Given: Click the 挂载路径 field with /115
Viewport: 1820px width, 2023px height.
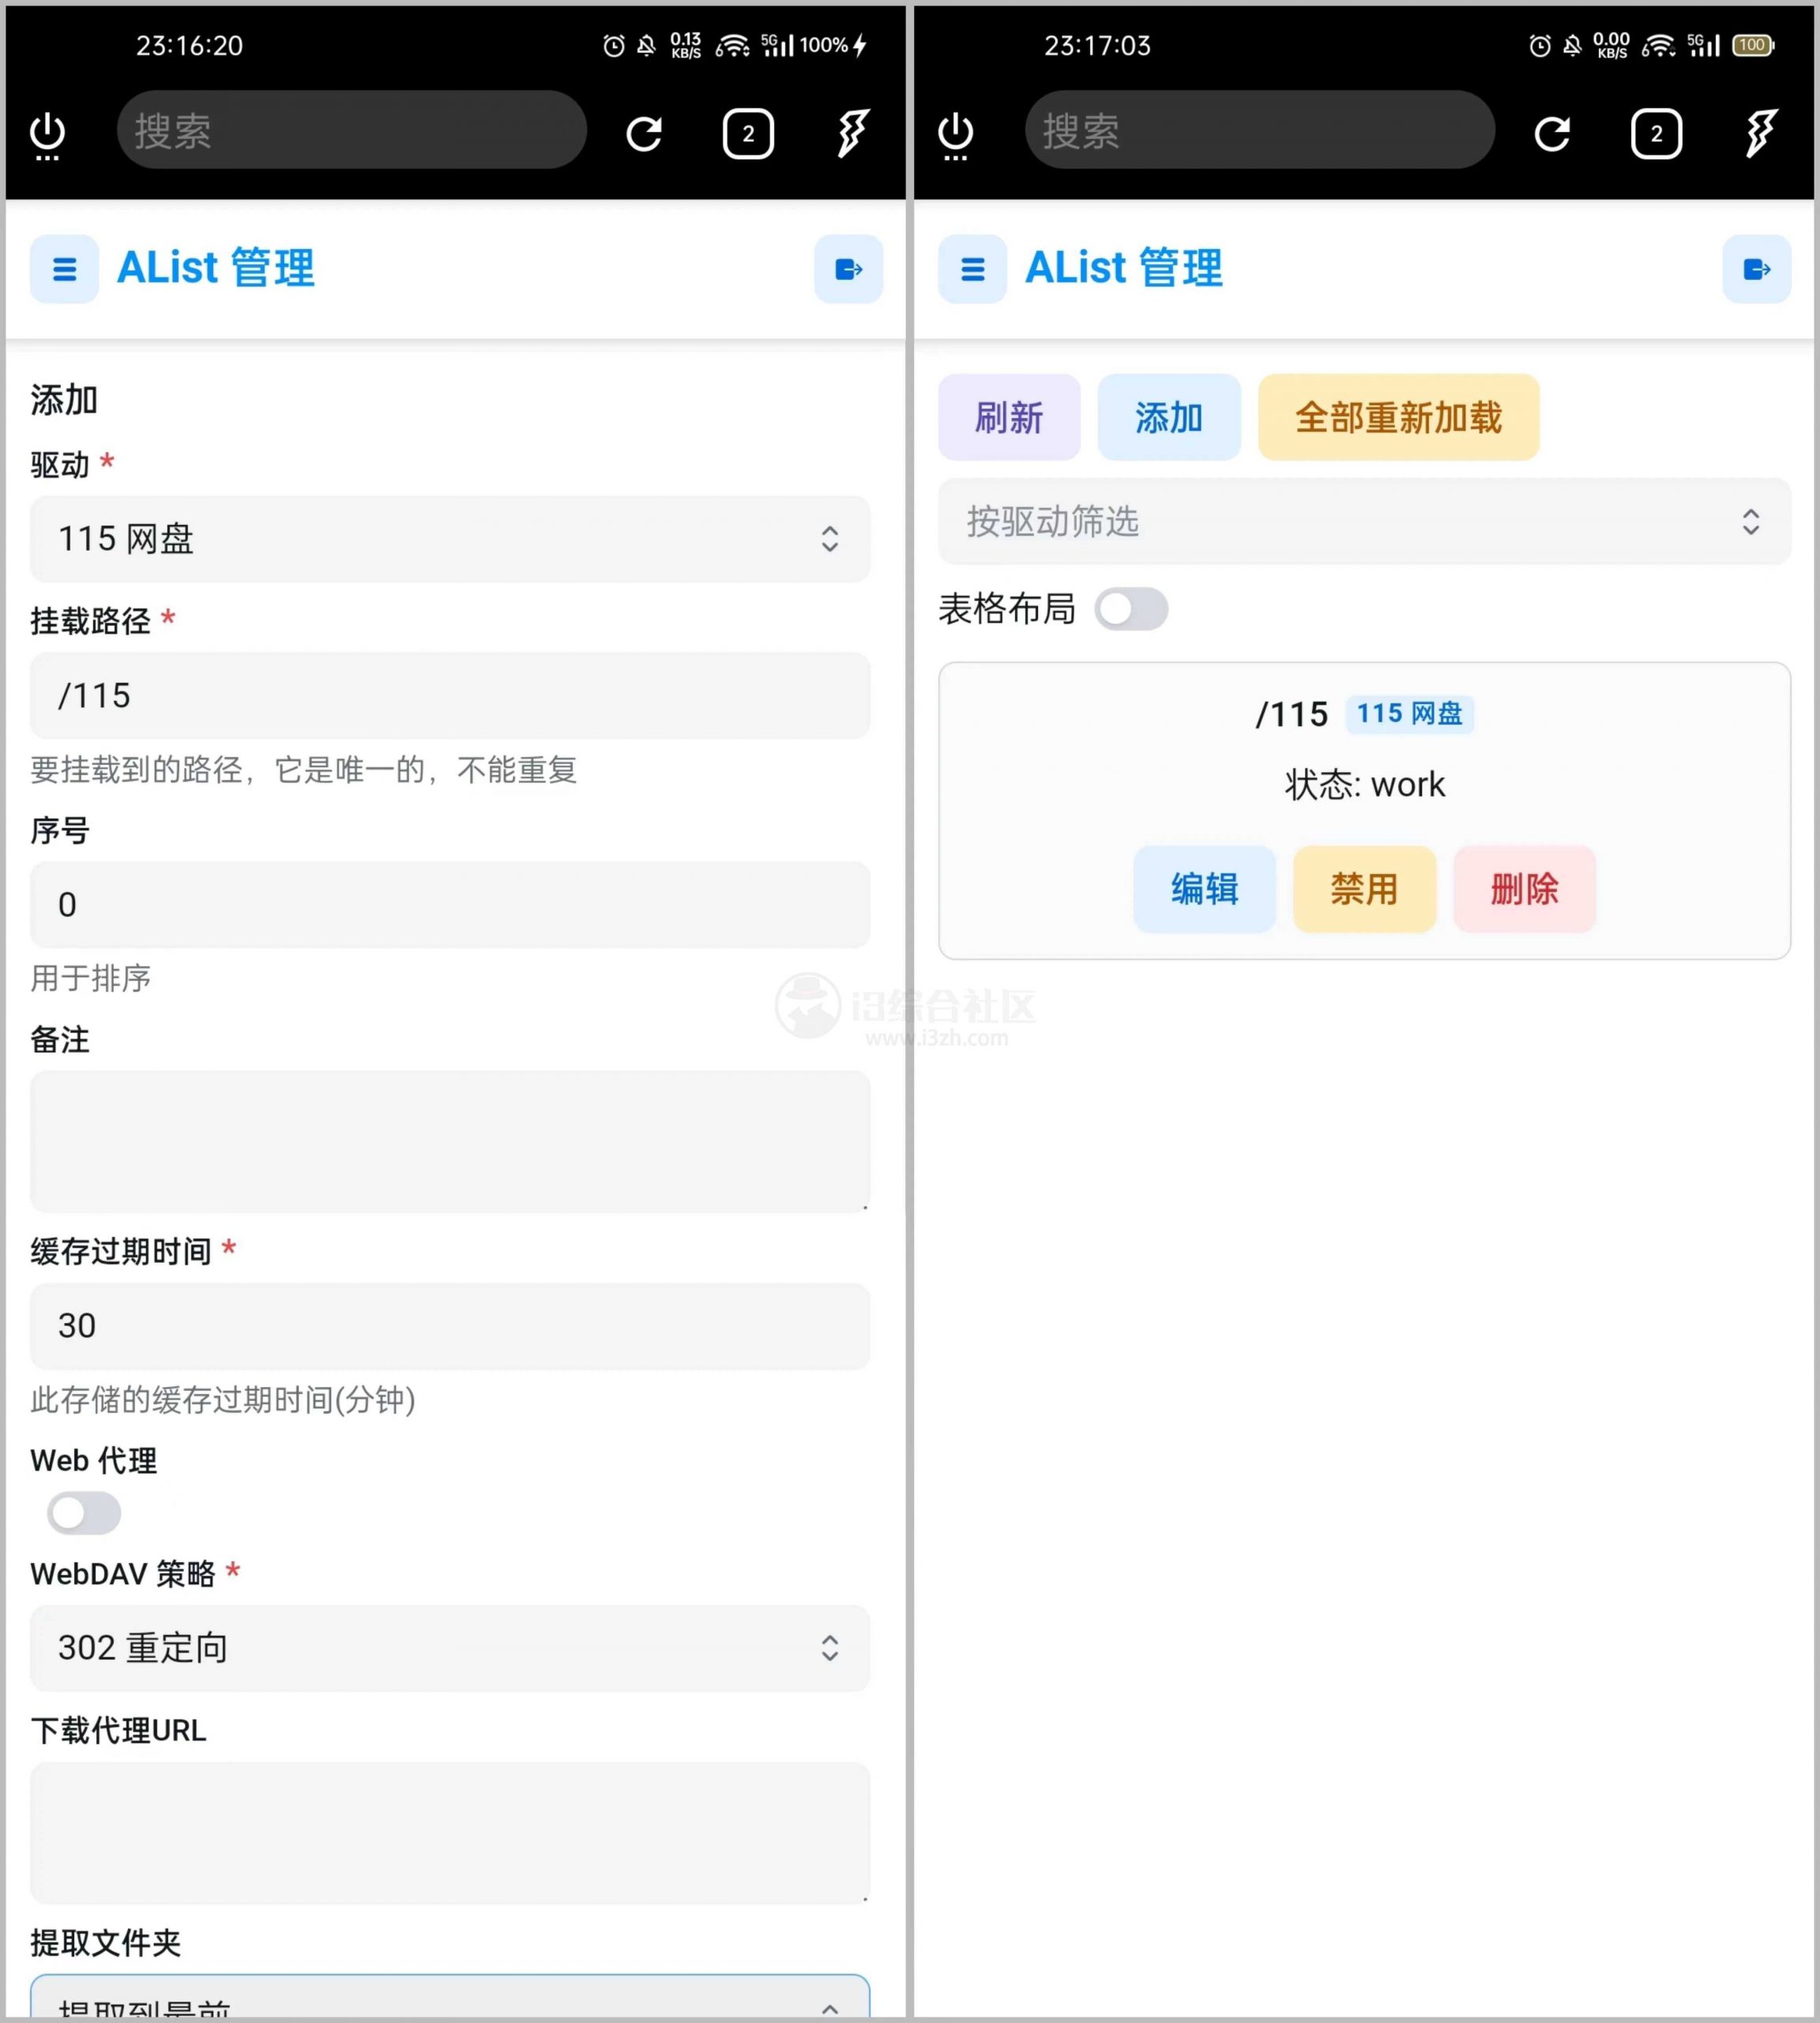Looking at the screenshot, I should [x=450, y=695].
